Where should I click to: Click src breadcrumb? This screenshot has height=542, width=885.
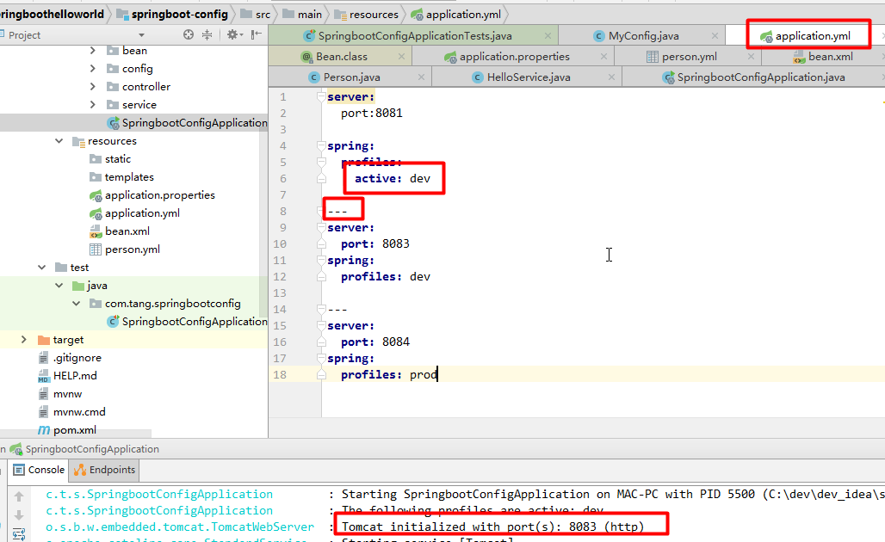point(255,14)
